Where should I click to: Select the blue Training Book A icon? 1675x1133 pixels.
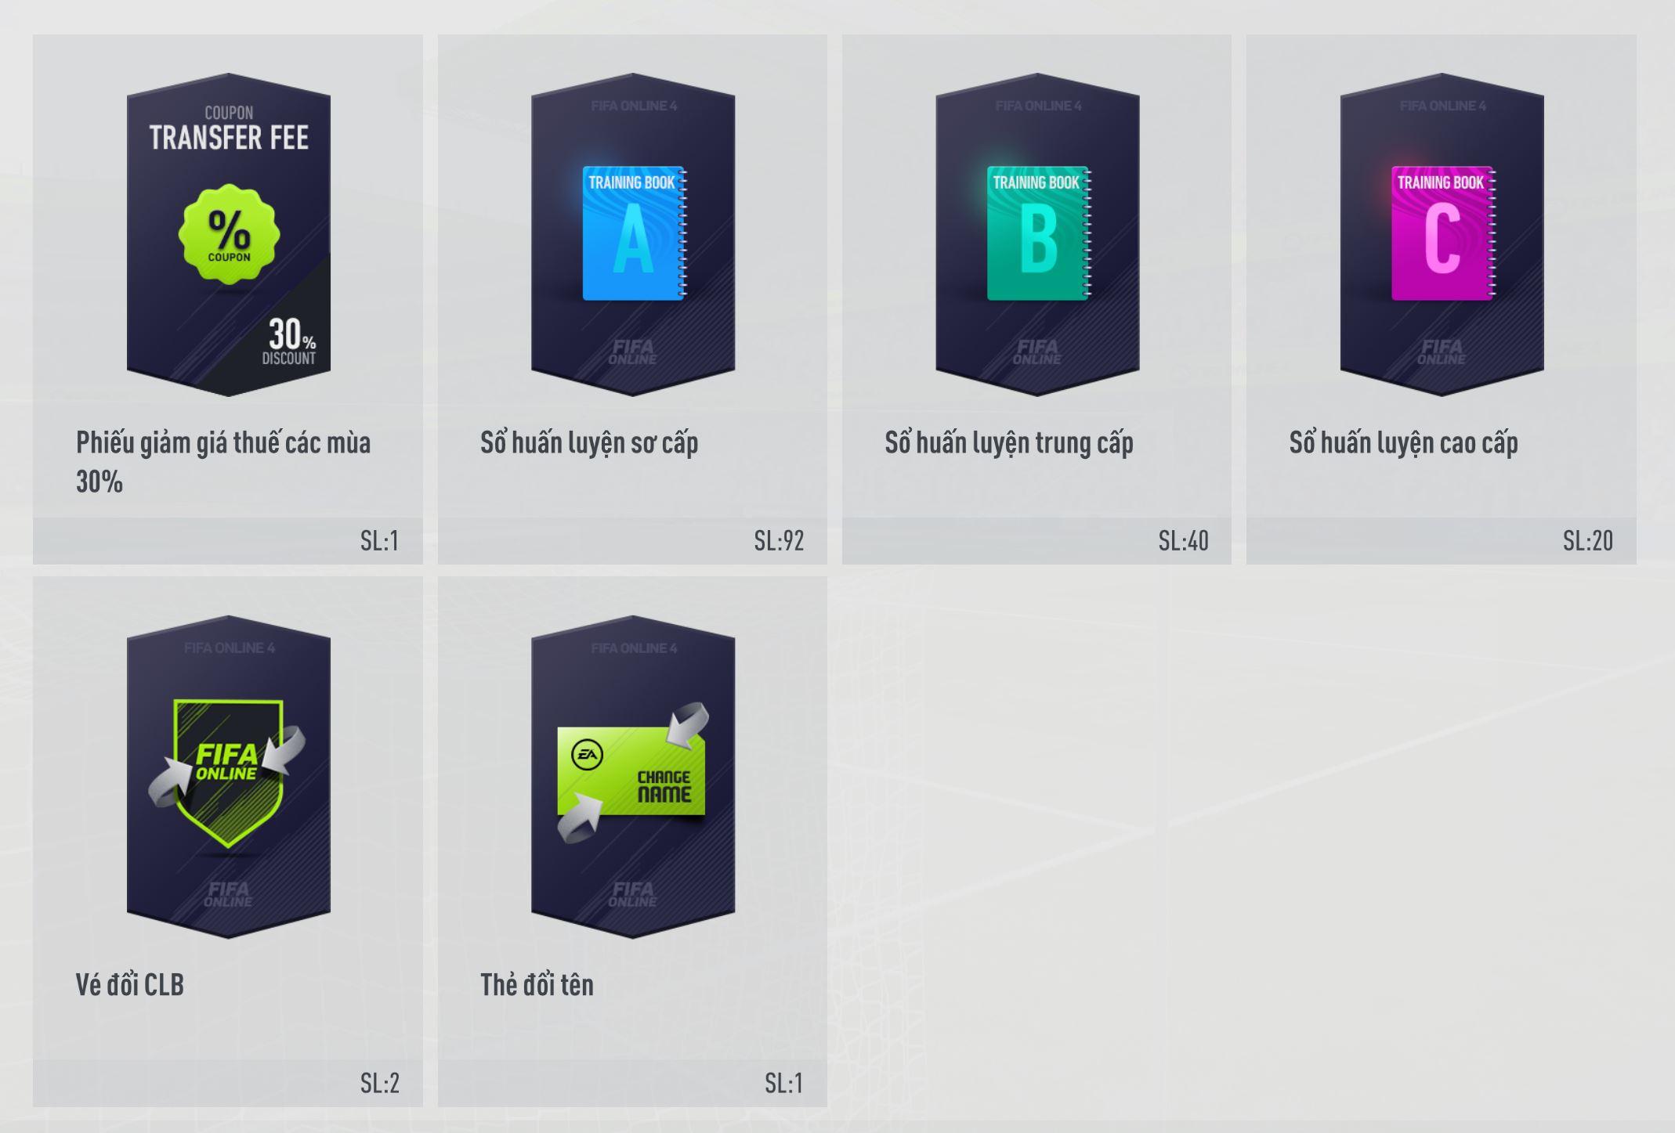pyautogui.click(x=634, y=233)
